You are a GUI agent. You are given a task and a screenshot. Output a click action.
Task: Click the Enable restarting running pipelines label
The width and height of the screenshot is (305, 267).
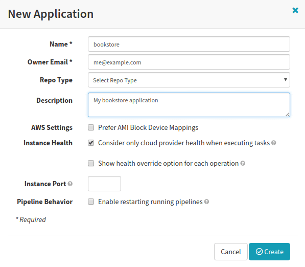tap(150, 202)
